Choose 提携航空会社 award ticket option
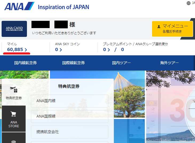The width and height of the screenshot is (195, 143). 70,132
